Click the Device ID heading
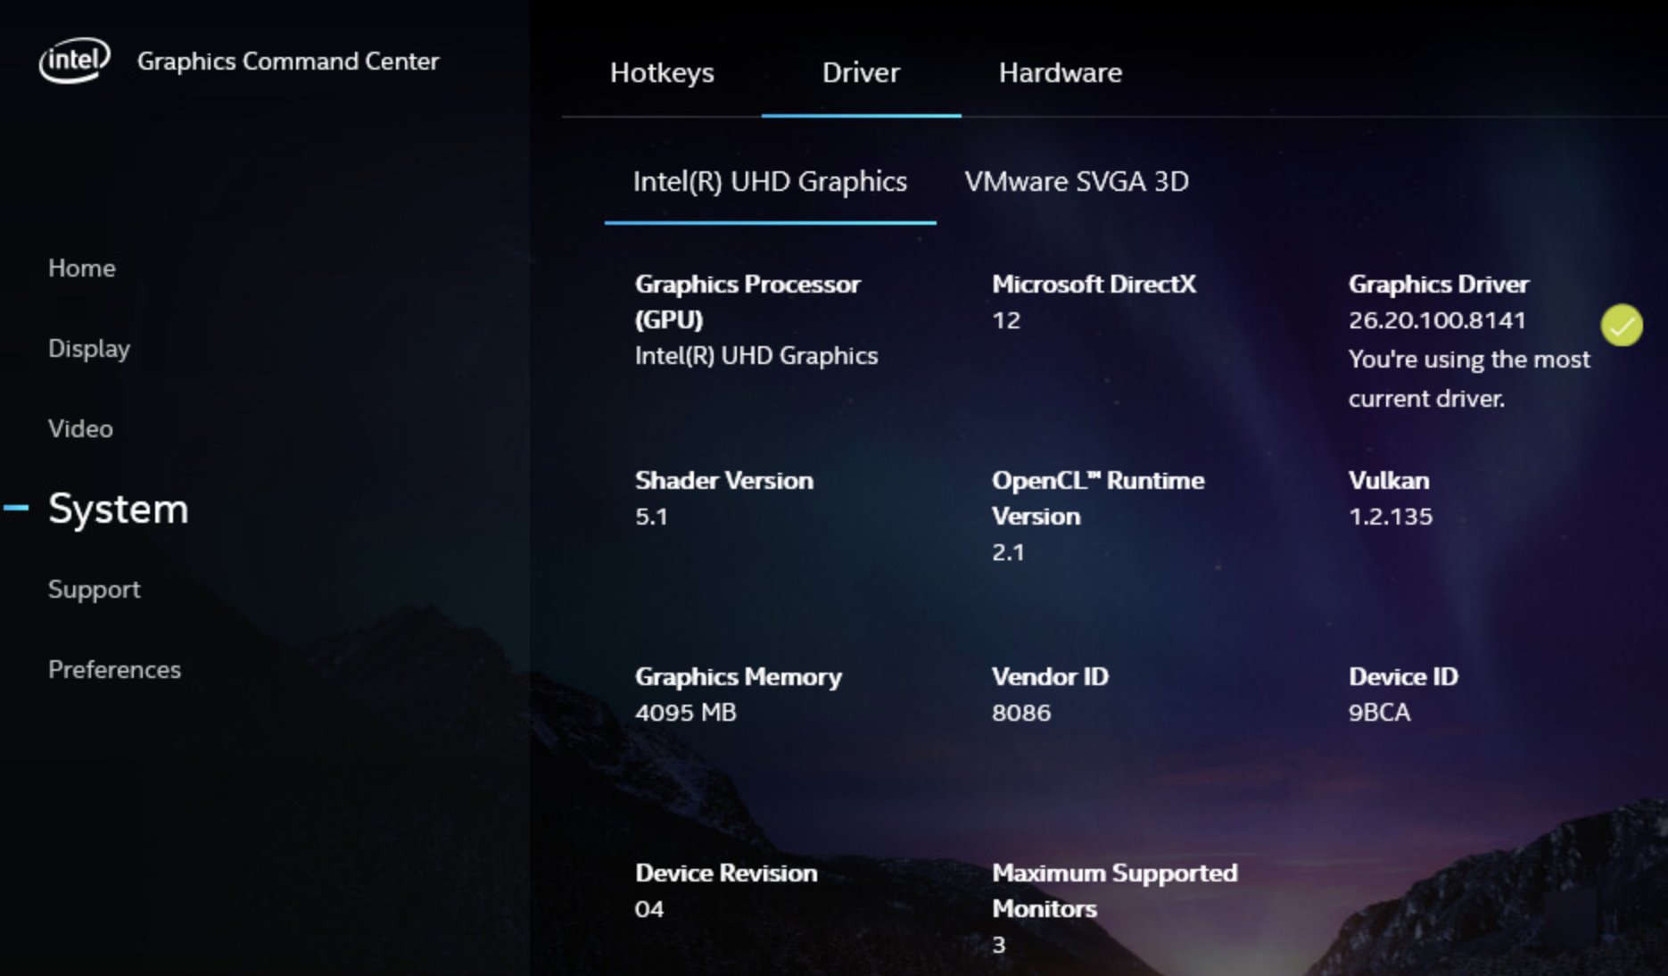 [1404, 677]
